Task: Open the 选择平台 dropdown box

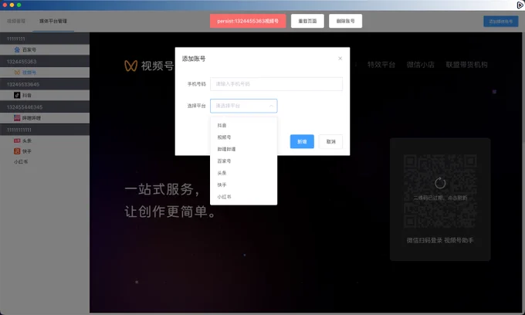Action: [x=243, y=106]
